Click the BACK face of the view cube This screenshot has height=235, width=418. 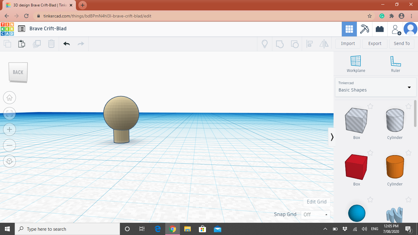tap(18, 72)
